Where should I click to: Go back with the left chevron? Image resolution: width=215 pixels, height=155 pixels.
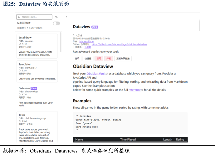[67, 17]
